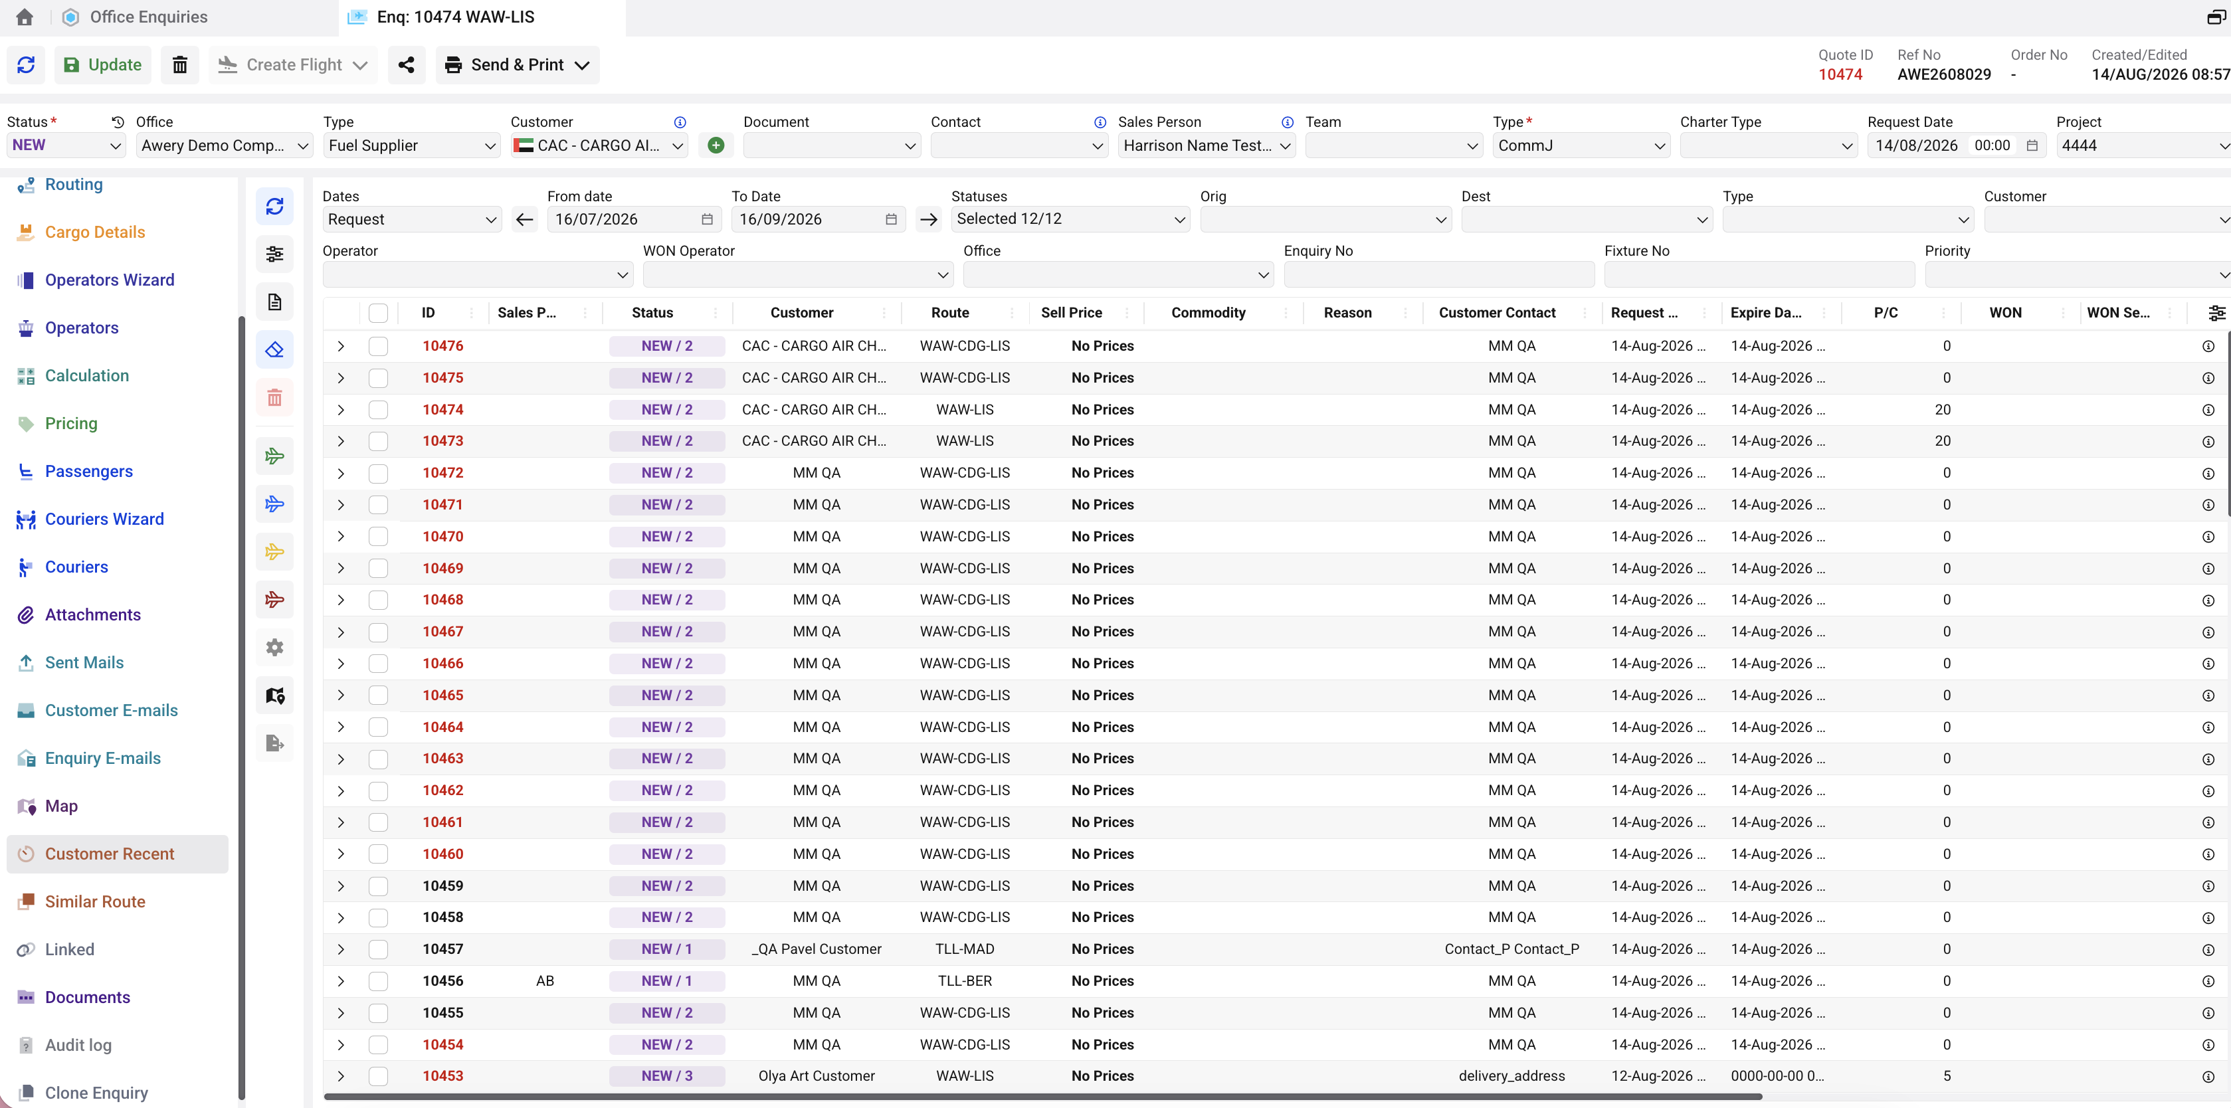
Task: Open Audit log in sidebar
Action: pyautogui.click(x=78, y=1045)
